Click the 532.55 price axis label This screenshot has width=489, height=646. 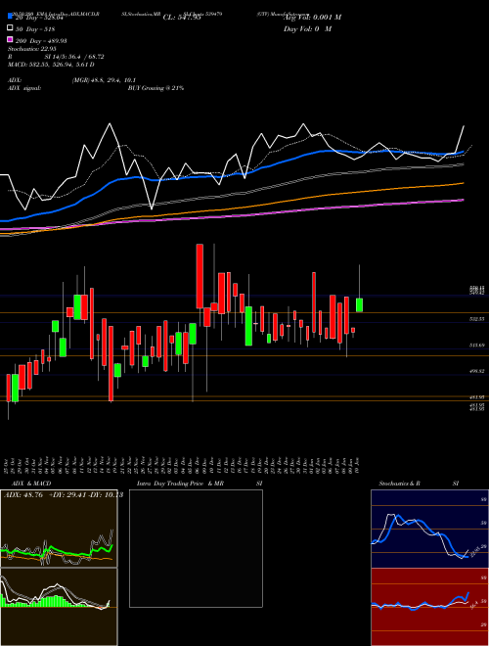coord(477,319)
